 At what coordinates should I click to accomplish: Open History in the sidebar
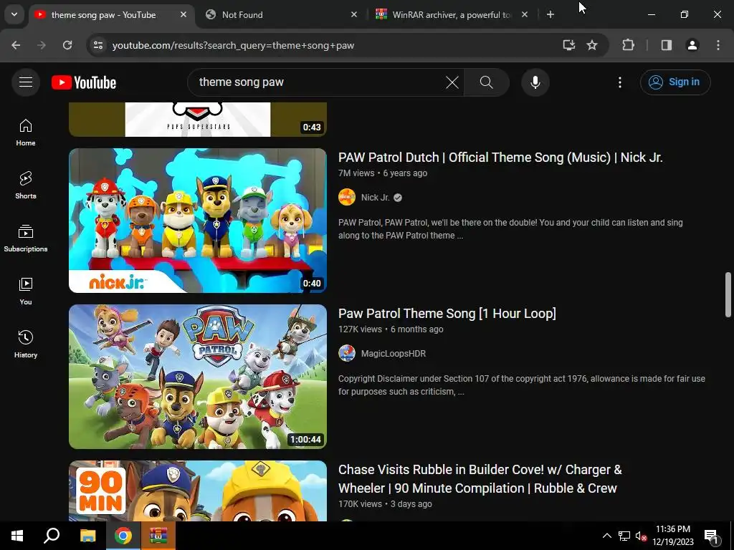pyautogui.click(x=26, y=344)
